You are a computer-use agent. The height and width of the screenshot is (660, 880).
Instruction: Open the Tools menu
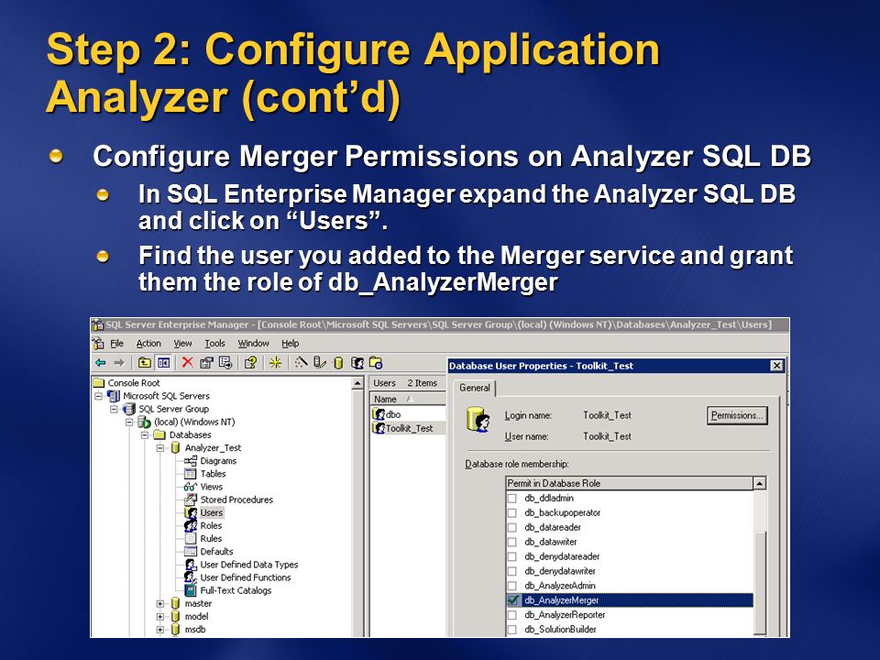[x=214, y=344]
